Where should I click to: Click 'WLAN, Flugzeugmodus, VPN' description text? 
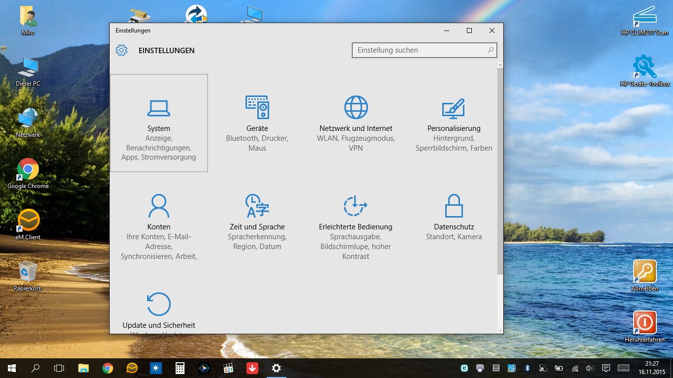pos(356,143)
